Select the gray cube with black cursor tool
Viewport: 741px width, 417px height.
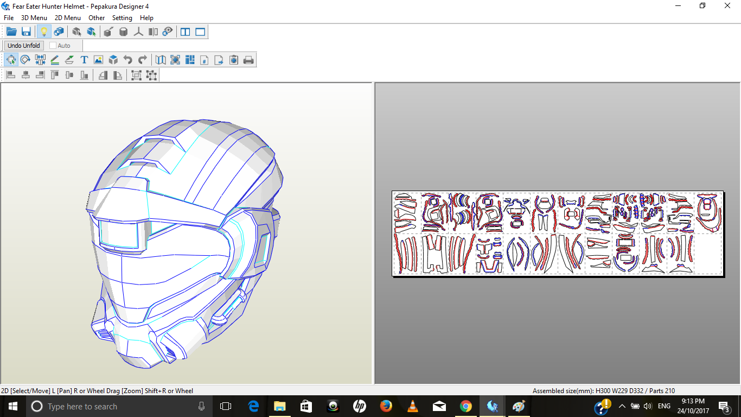pos(76,32)
